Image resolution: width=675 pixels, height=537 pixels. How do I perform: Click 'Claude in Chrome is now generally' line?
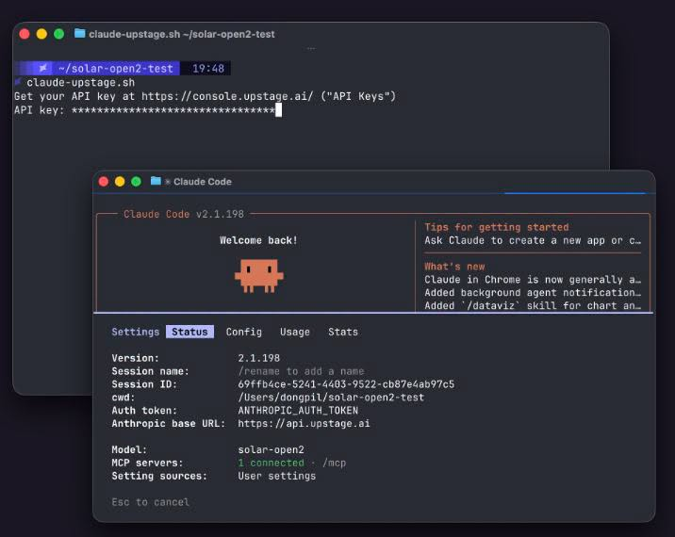click(x=533, y=280)
